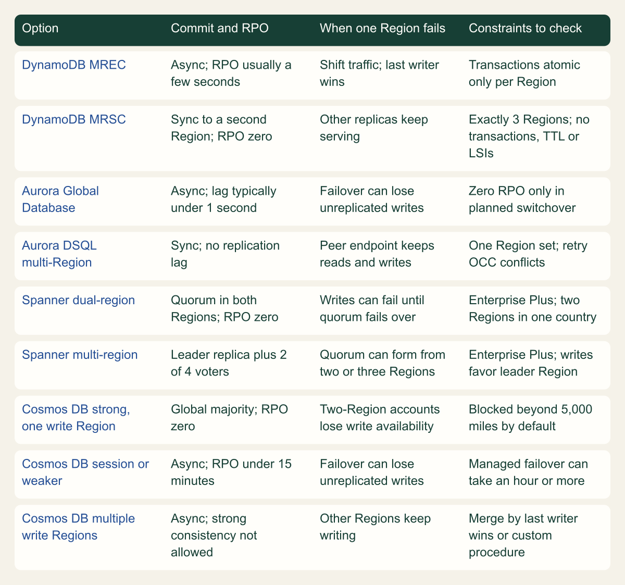The height and width of the screenshot is (585, 625).
Task: Open the DynamoDB MREC link
Action: [x=74, y=65]
